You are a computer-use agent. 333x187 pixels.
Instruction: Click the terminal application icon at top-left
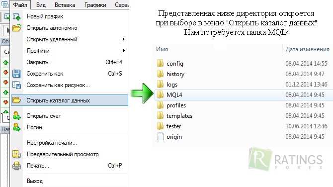click(x=4, y=4)
